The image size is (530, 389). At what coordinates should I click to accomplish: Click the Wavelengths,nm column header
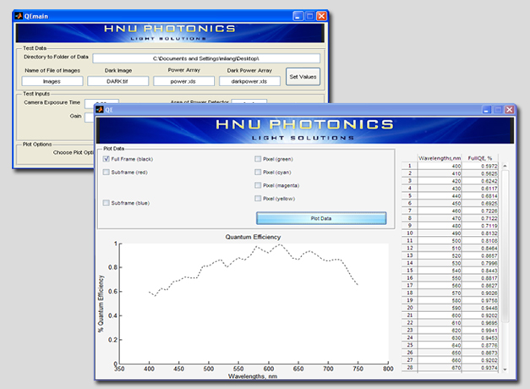440,158
